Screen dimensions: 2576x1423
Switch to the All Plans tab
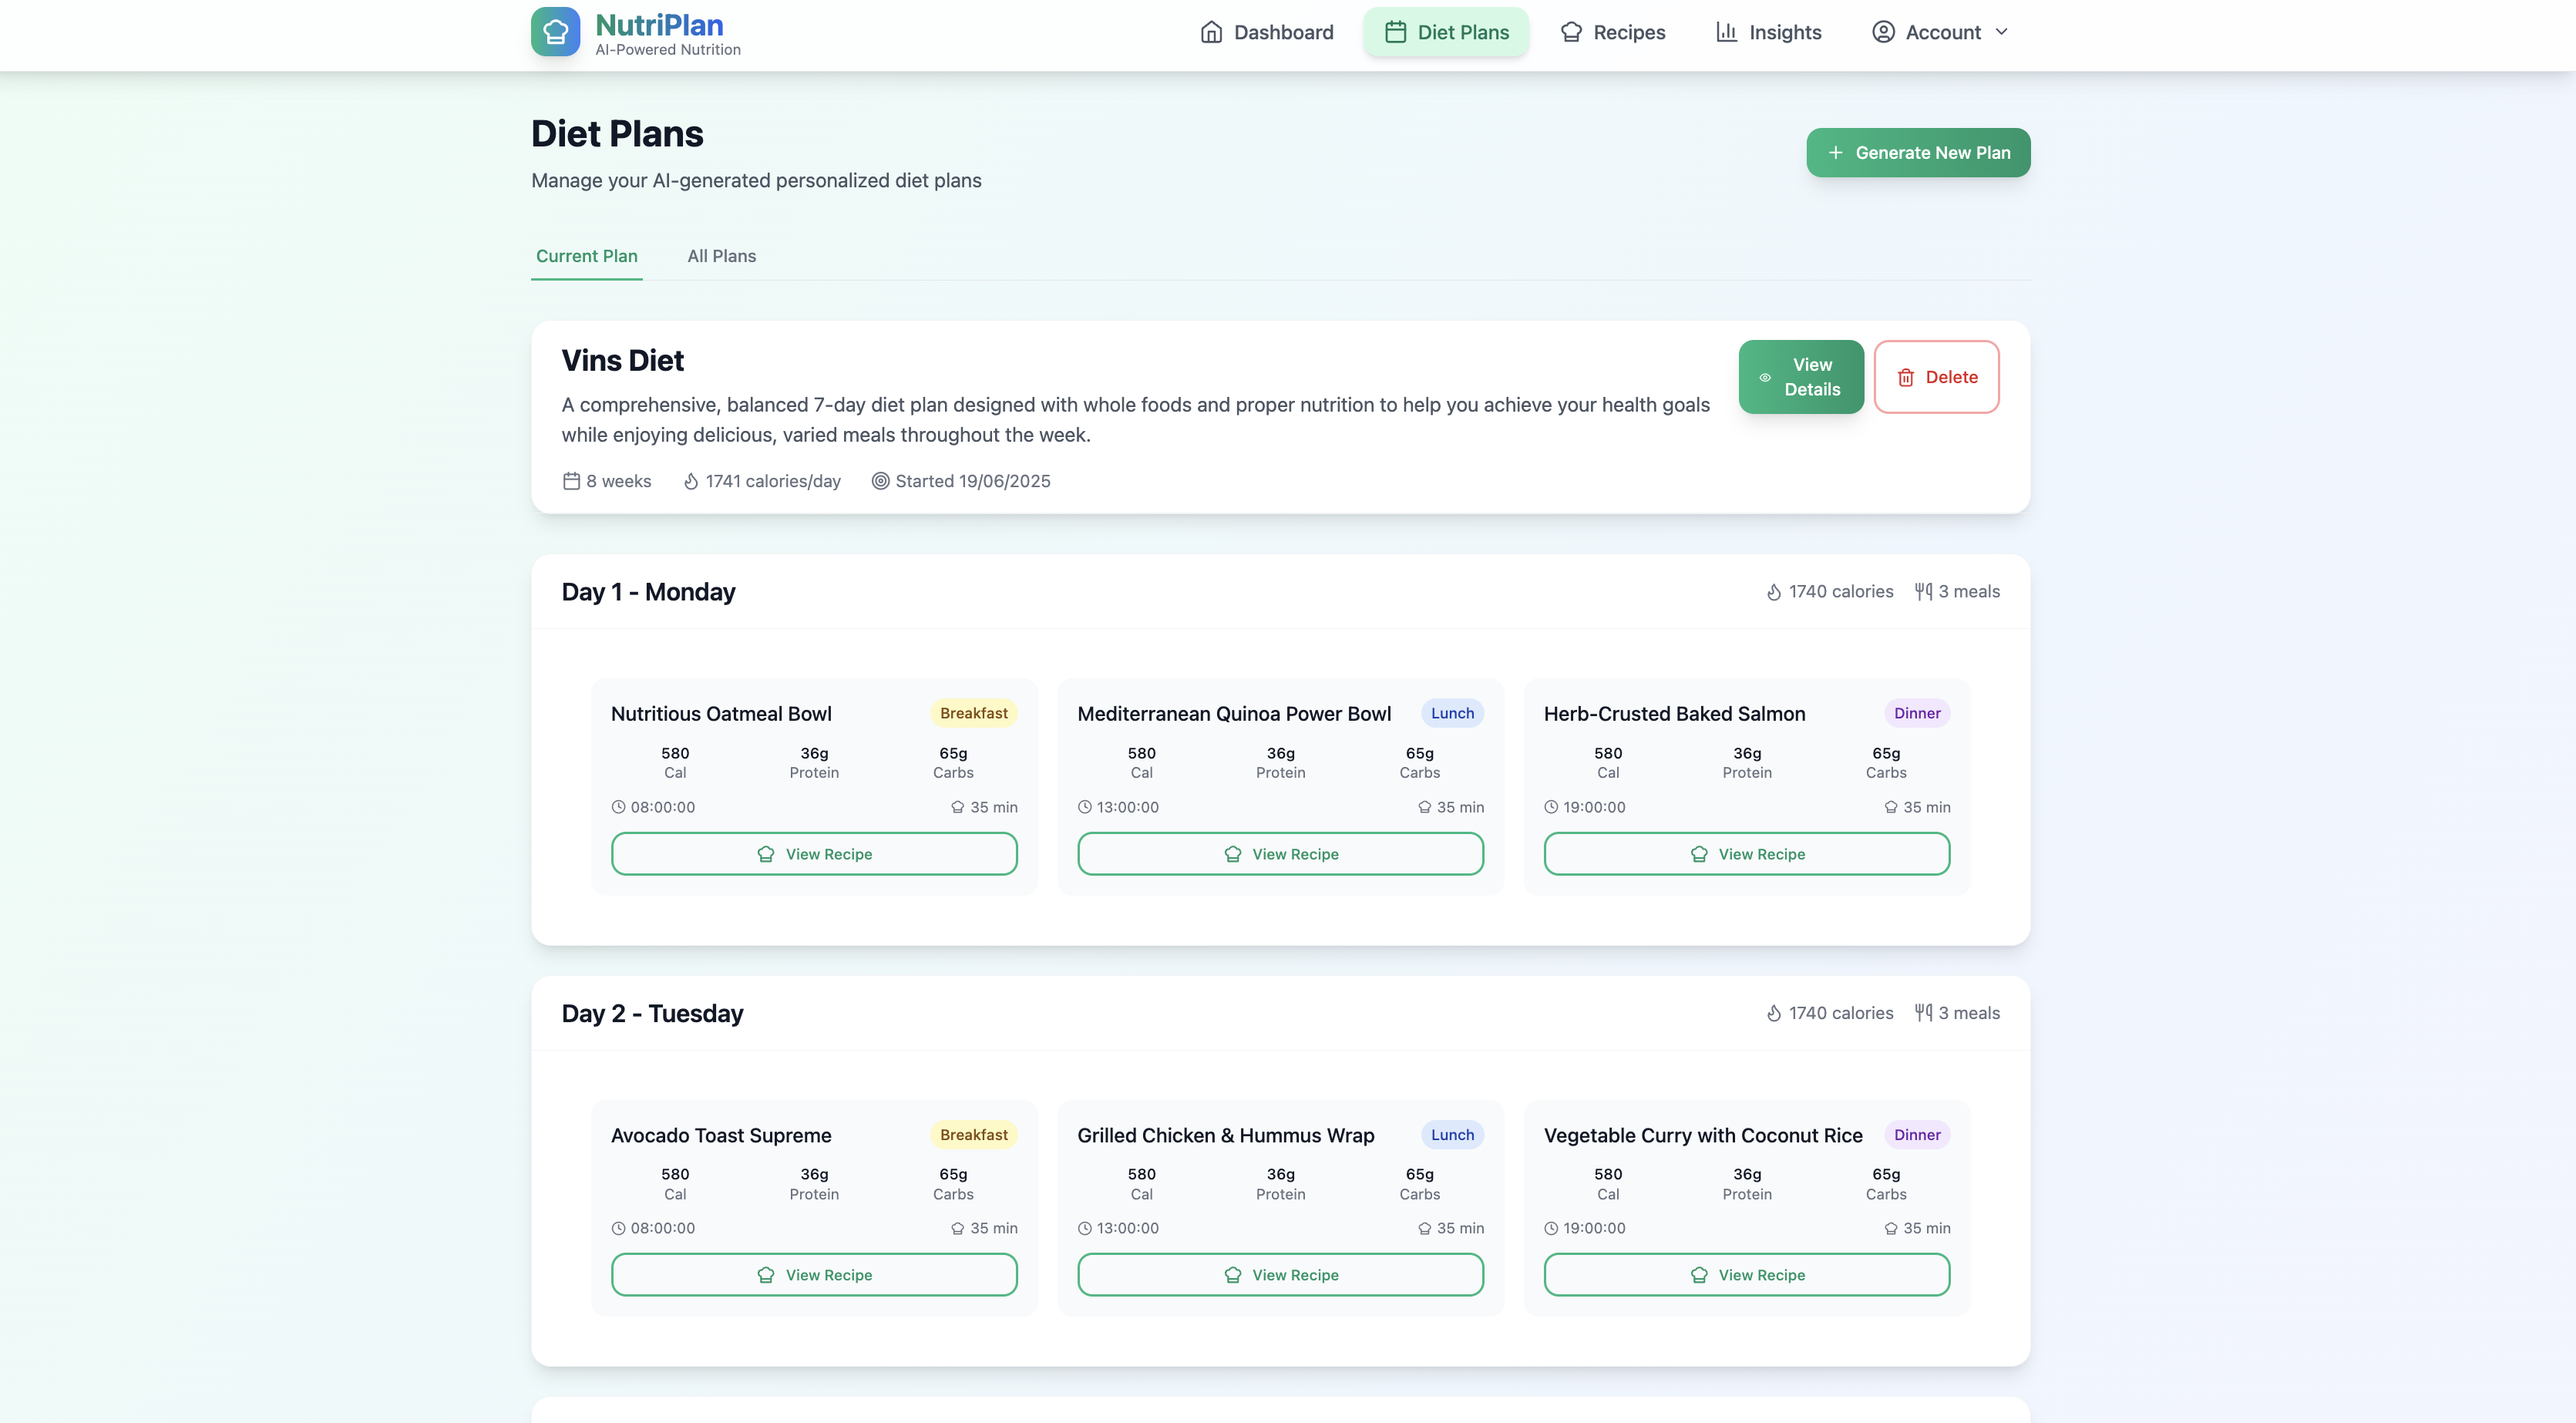tap(721, 256)
